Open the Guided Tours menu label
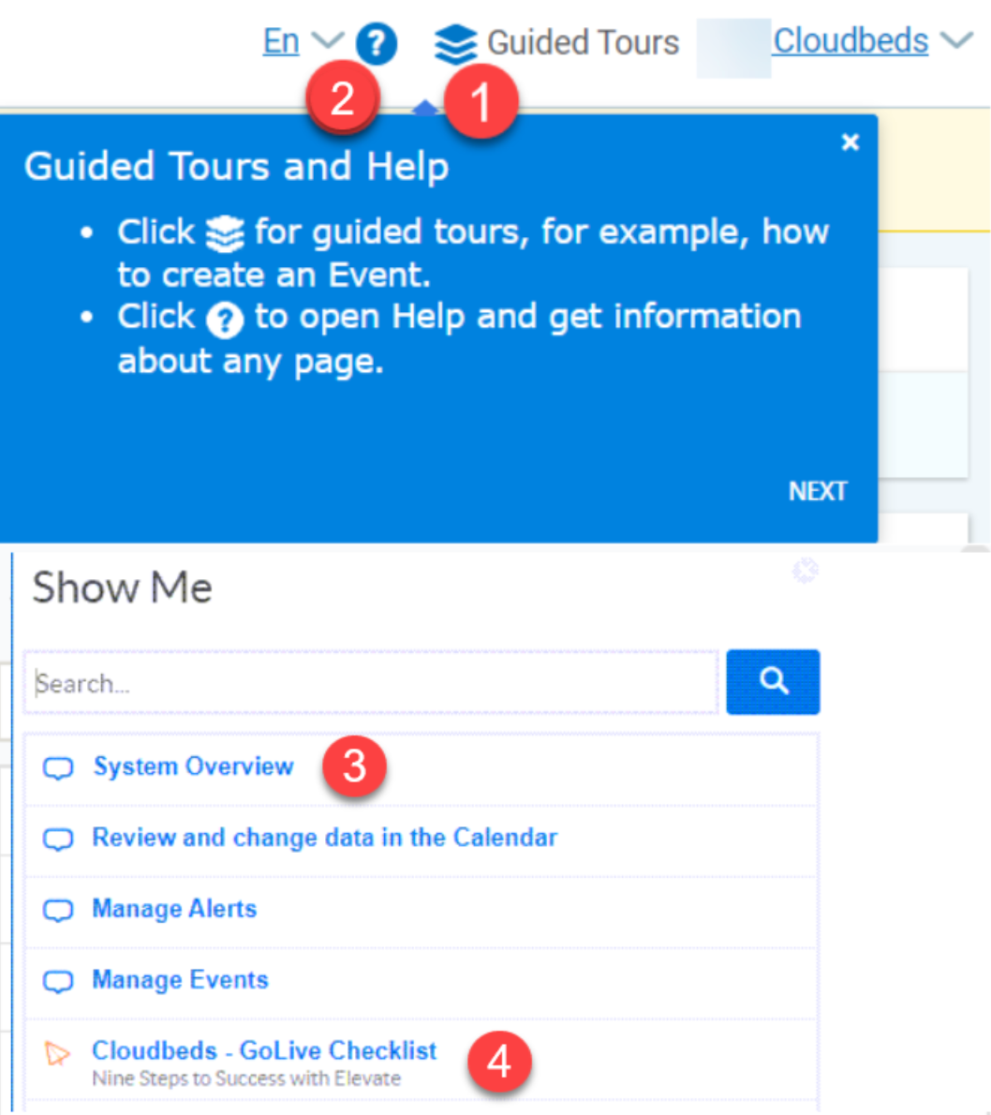 (583, 43)
